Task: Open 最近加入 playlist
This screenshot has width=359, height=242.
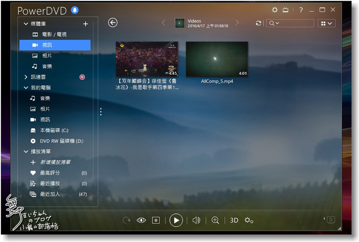Action: (x=50, y=194)
